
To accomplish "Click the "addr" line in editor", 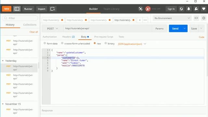I will [x=71, y=63].
